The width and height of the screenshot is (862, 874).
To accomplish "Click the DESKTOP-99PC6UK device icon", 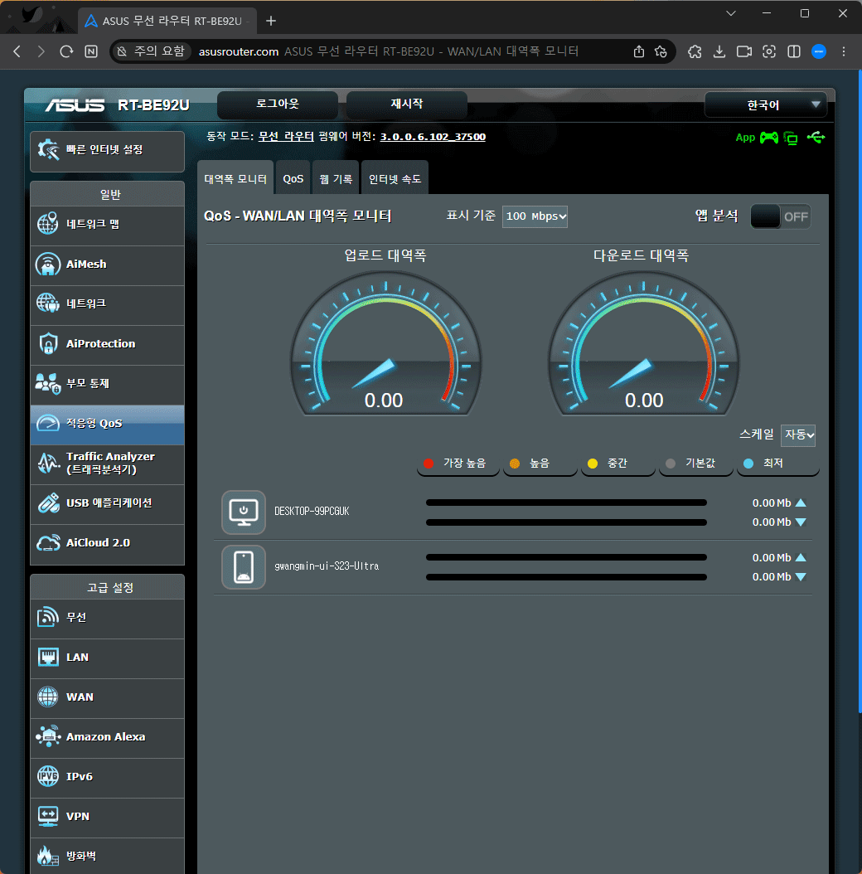I will pyautogui.click(x=244, y=512).
